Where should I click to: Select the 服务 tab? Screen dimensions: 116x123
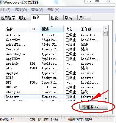[x=40, y=17]
